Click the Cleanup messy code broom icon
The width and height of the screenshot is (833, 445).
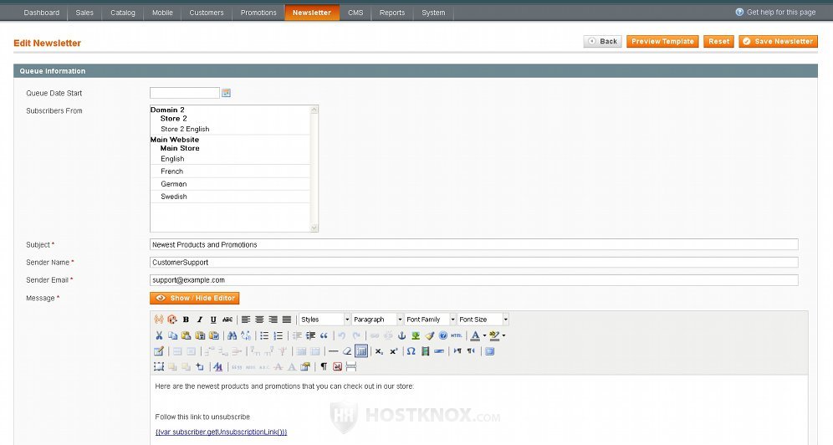click(430, 335)
